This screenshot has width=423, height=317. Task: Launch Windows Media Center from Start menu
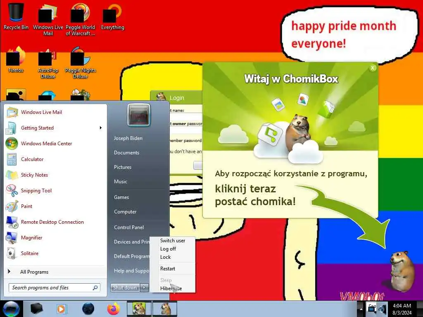click(x=55, y=143)
